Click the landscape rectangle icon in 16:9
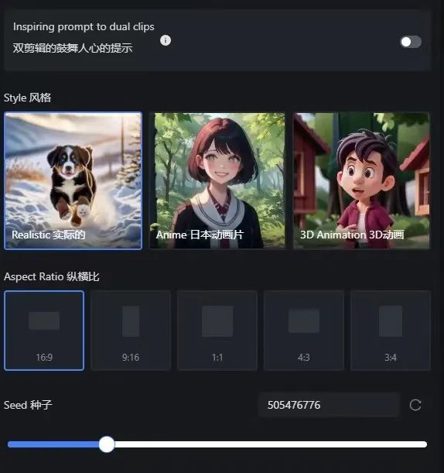Screen dimensions: 444x473 coord(44,320)
